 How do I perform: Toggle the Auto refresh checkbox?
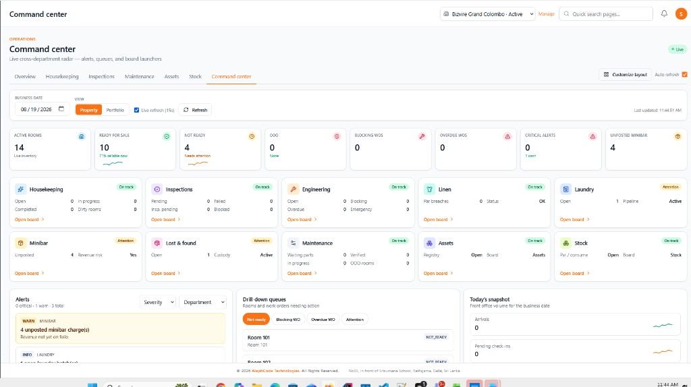pos(684,74)
